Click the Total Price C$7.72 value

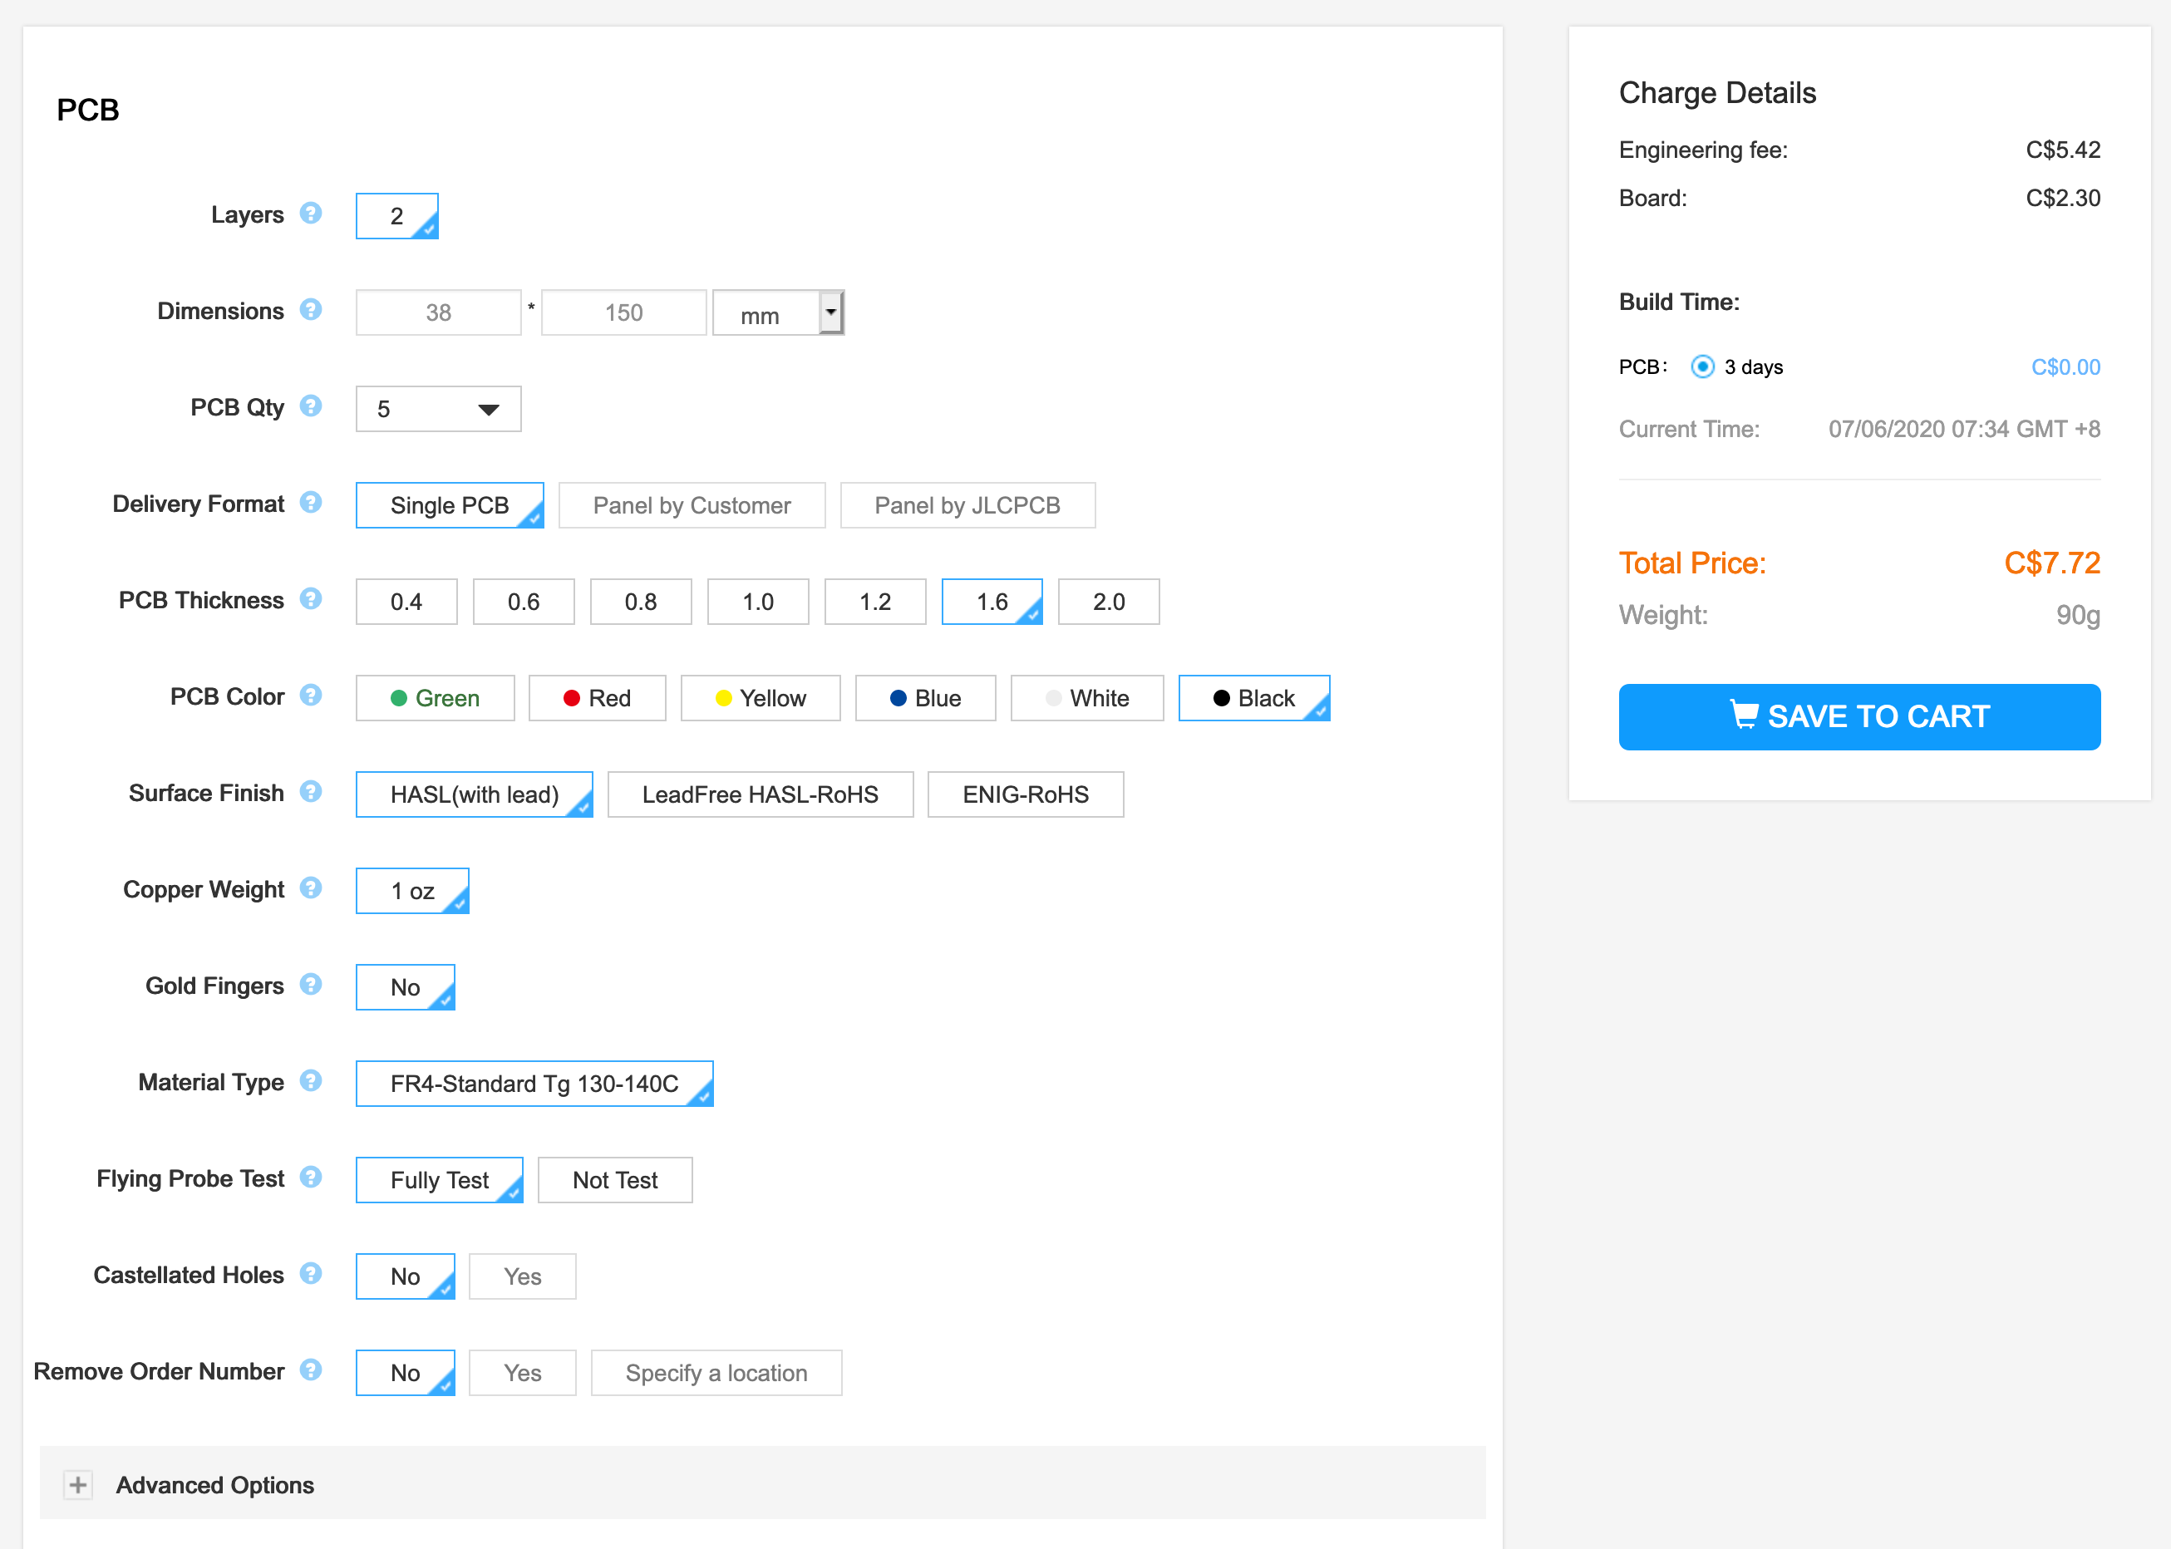[2052, 563]
